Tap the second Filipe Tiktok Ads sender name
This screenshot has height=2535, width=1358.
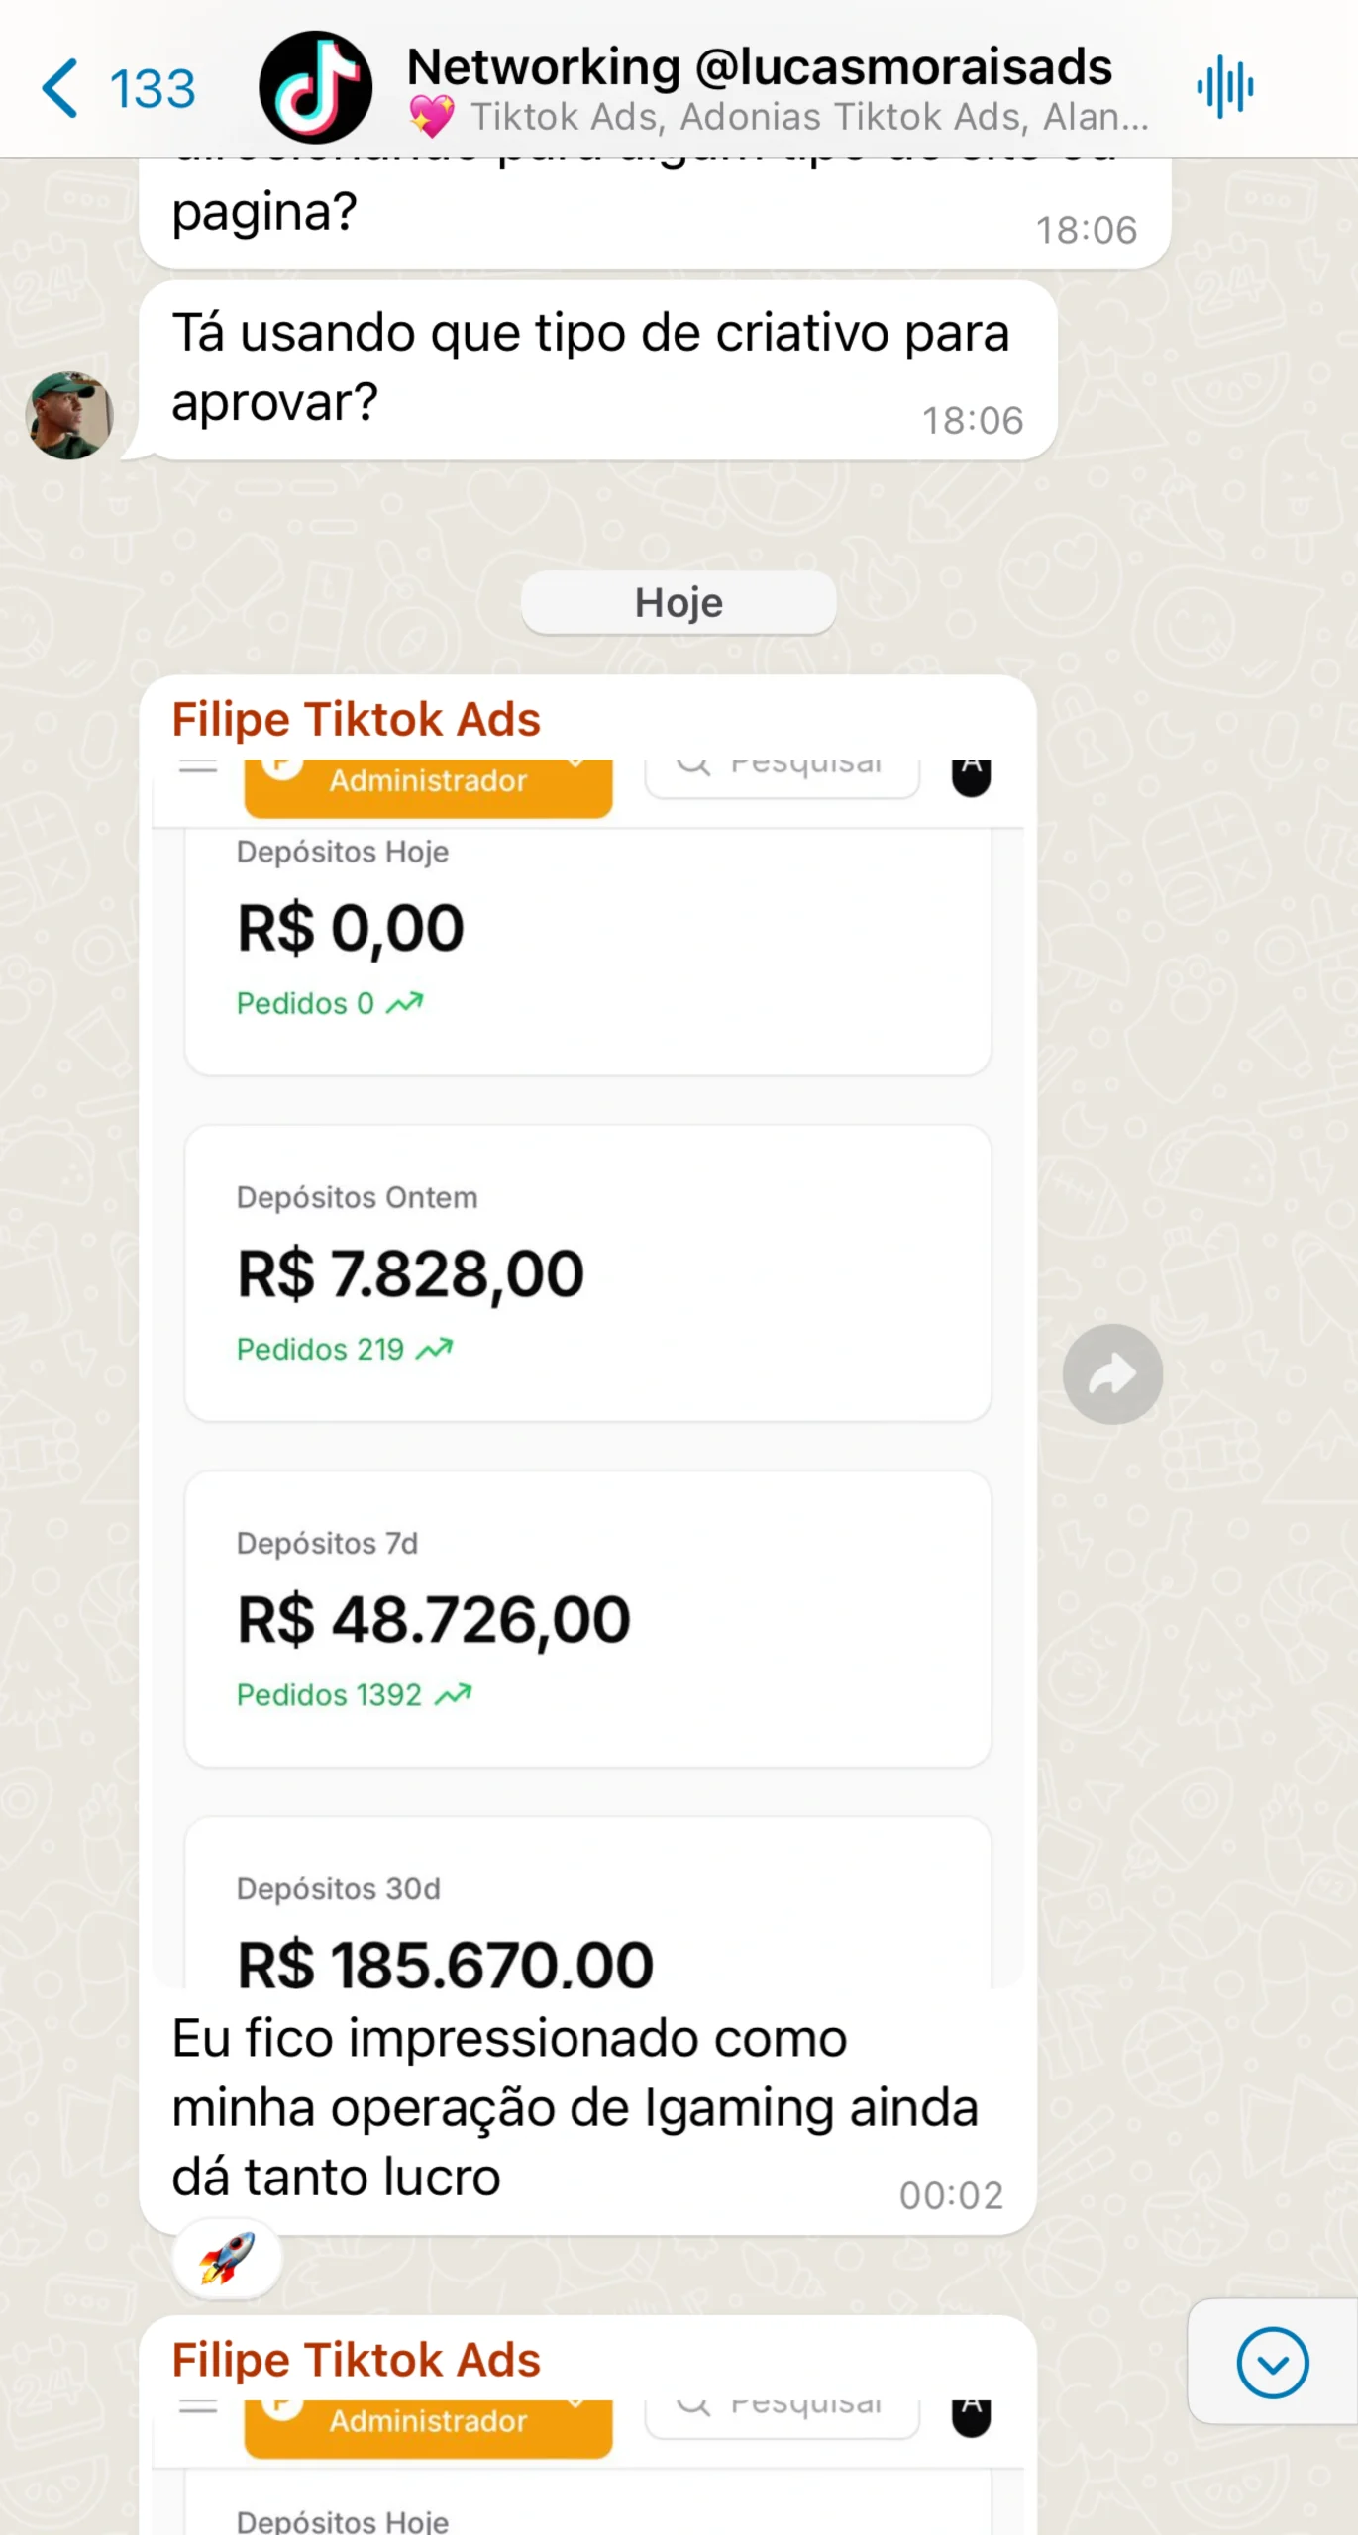click(x=356, y=2361)
